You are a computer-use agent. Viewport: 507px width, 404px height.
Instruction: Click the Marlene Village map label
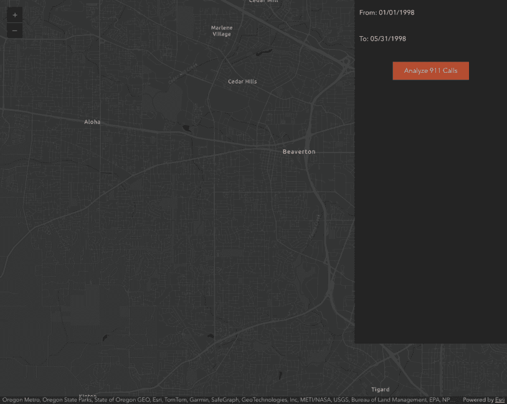pos(221,31)
